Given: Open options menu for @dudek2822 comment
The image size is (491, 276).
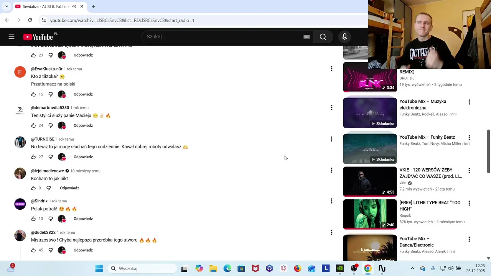Looking at the screenshot, I should pyautogui.click(x=331, y=232).
